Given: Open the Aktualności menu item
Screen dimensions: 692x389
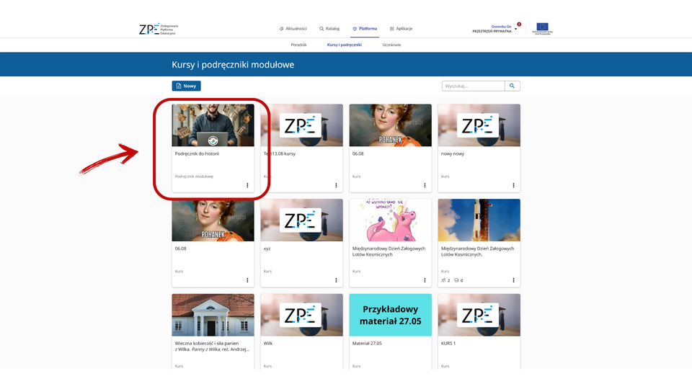Looking at the screenshot, I should (x=292, y=29).
